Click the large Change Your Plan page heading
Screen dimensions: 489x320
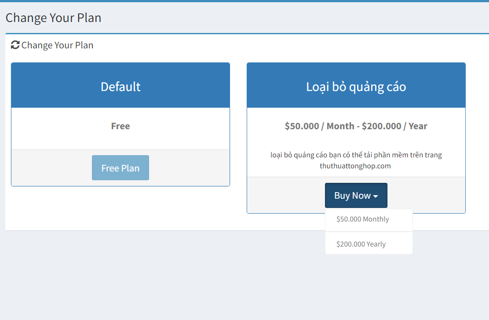point(54,18)
